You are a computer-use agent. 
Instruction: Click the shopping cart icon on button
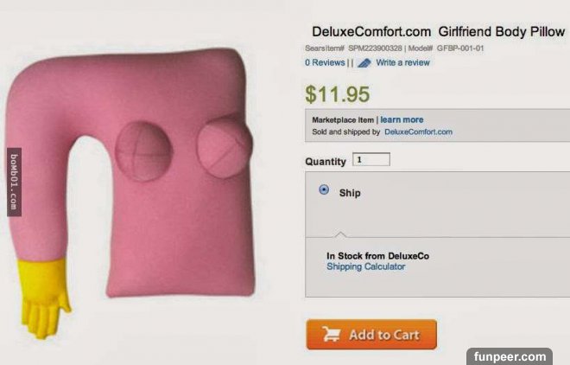(331, 334)
